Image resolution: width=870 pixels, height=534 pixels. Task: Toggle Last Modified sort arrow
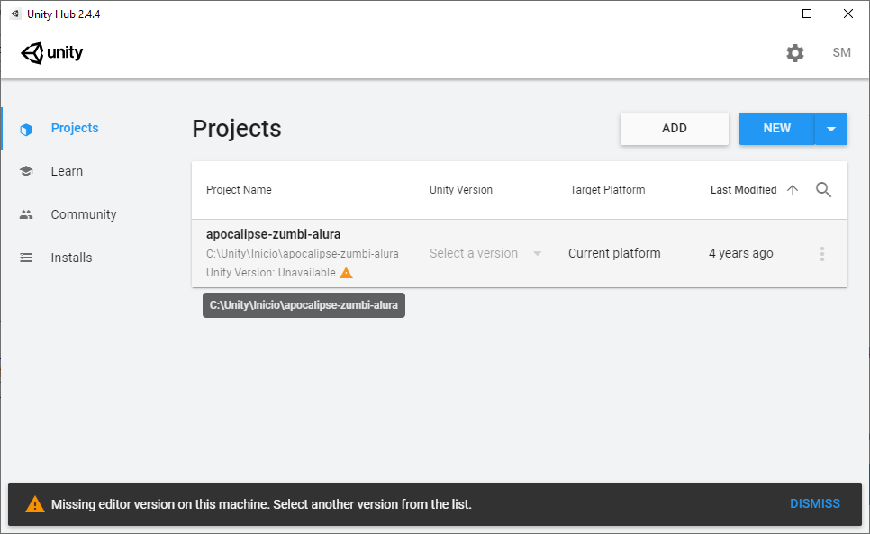point(793,190)
